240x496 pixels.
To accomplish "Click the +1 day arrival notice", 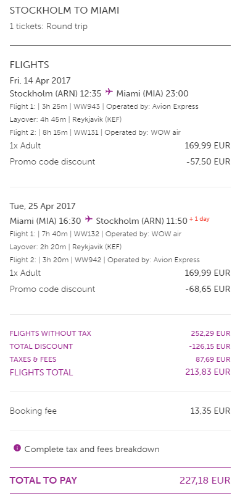I will tap(199, 219).
